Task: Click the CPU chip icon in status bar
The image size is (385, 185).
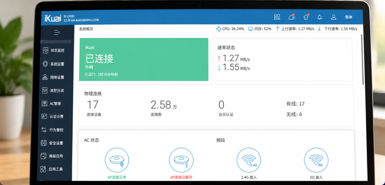Action: coord(219,29)
